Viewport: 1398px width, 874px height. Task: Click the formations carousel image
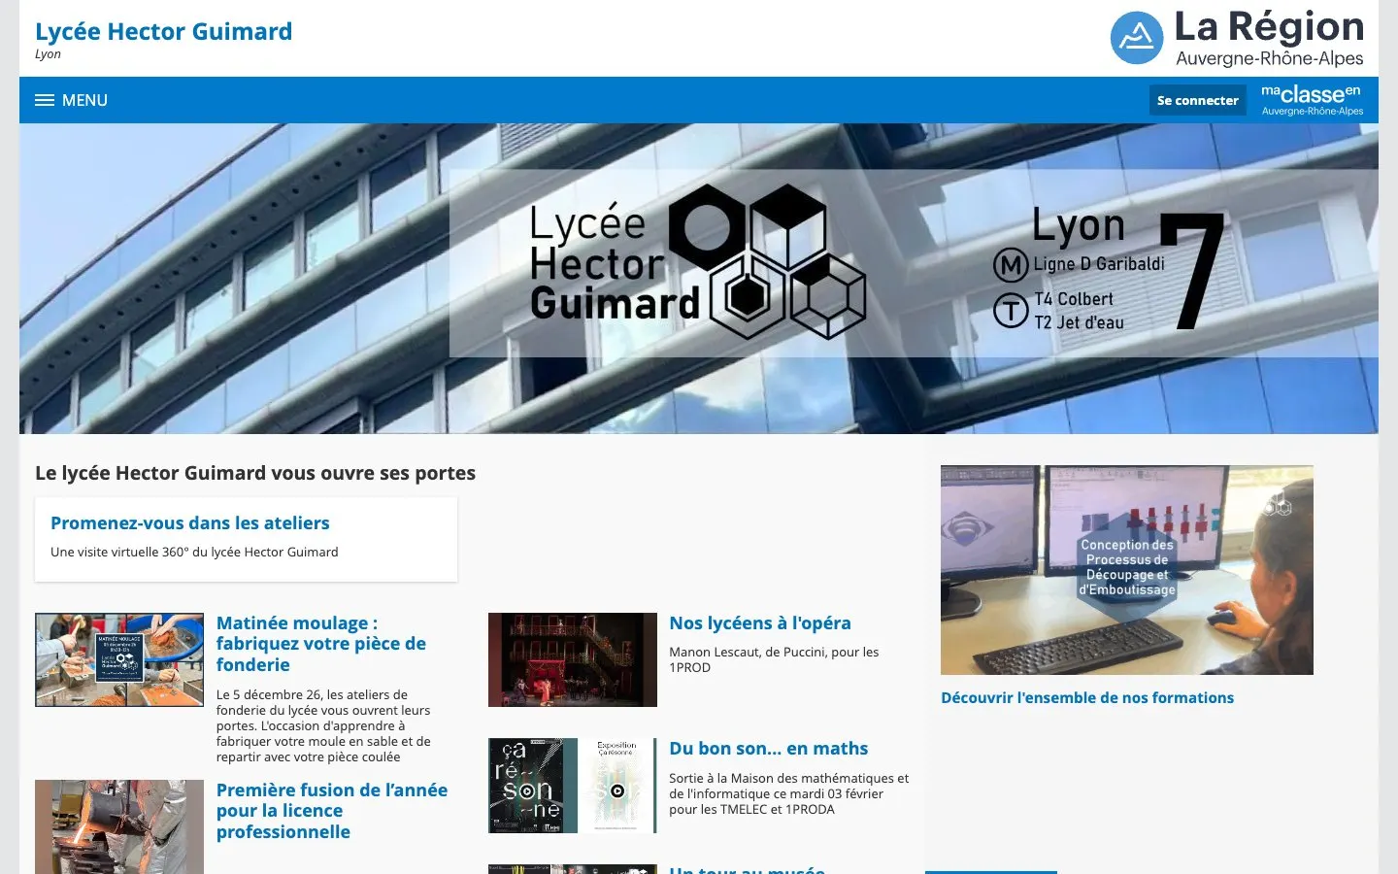click(1127, 570)
